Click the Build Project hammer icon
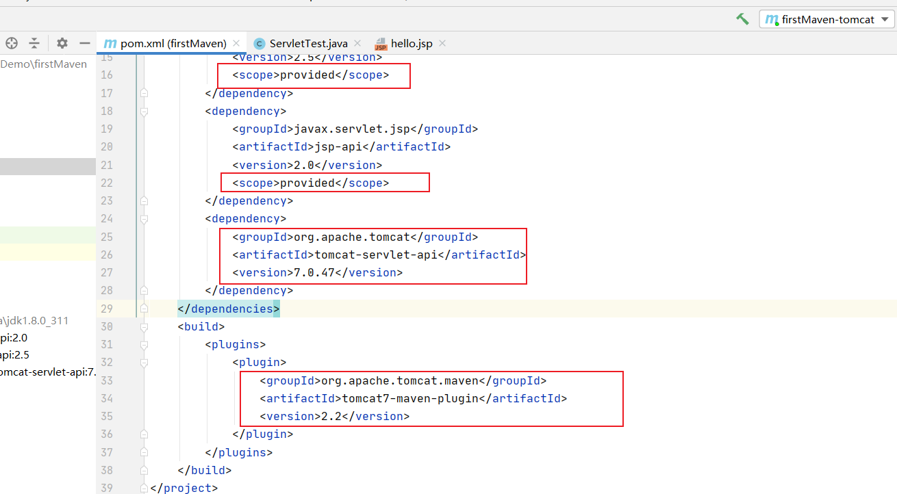The width and height of the screenshot is (897, 494). coord(742,19)
